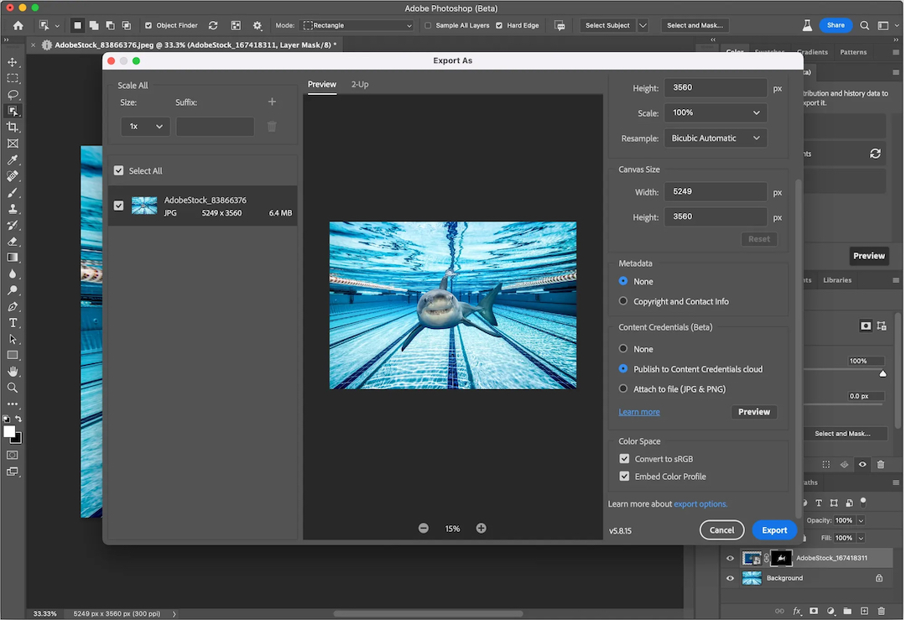The image size is (906, 620).
Task: Open the Resample dropdown
Action: (x=715, y=138)
